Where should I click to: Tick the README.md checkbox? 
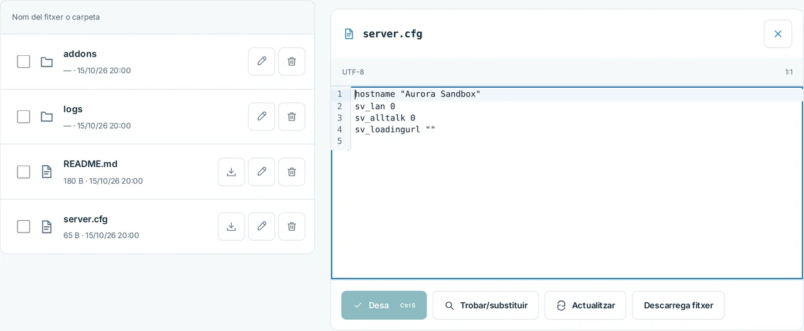tap(23, 172)
